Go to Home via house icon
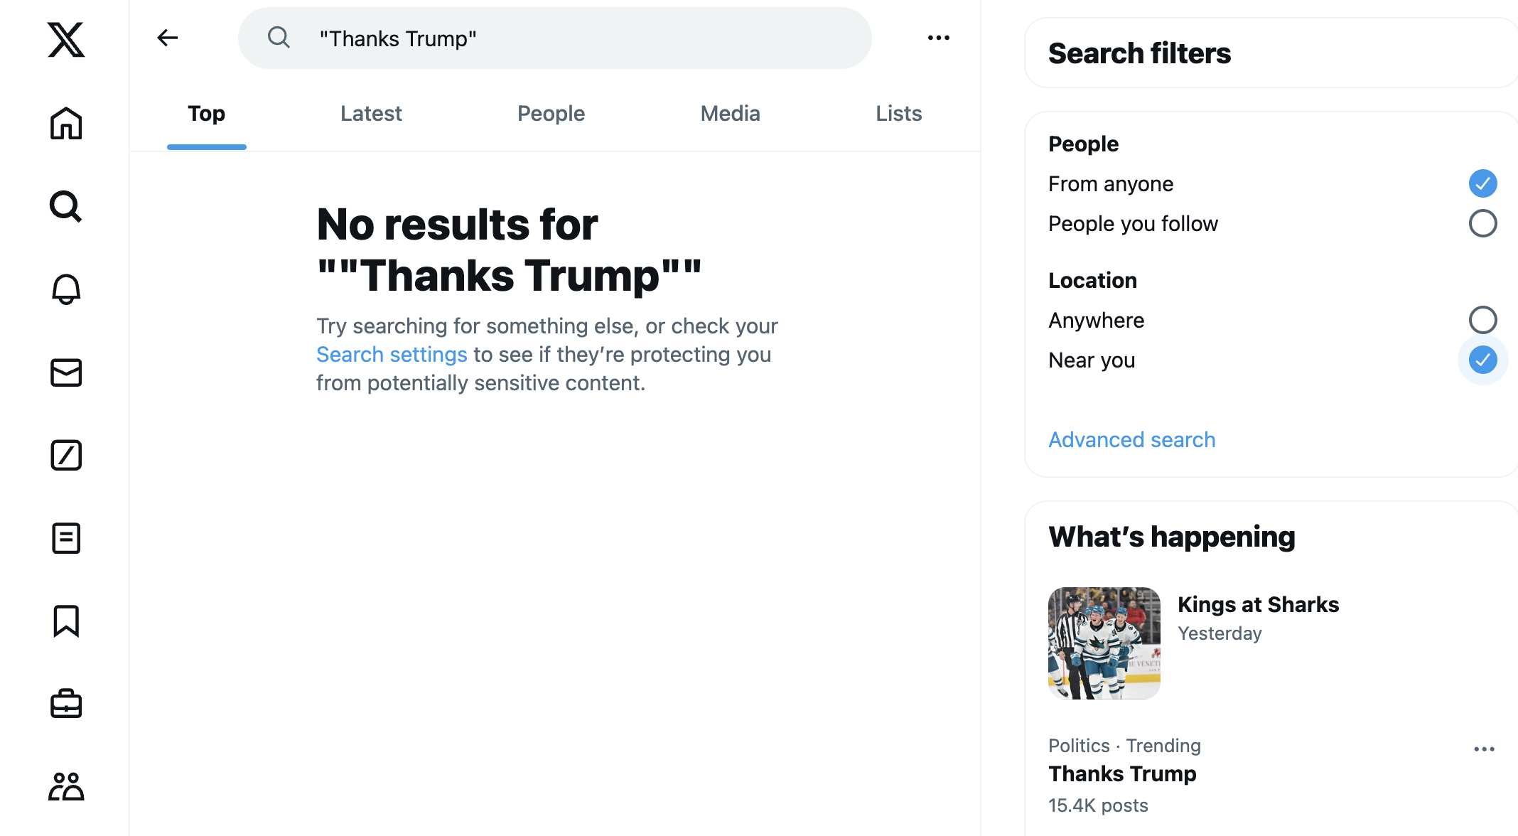The image size is (1518, 836). [x=66, y=123]
